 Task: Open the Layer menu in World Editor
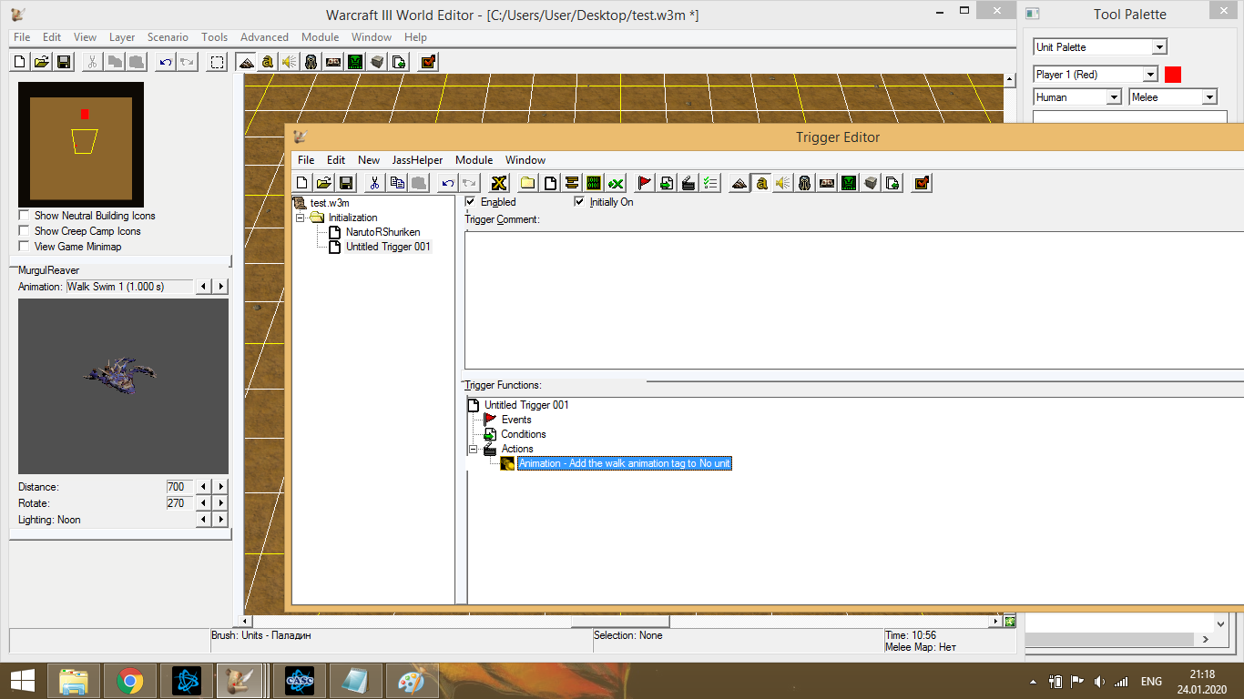(122, 37)
